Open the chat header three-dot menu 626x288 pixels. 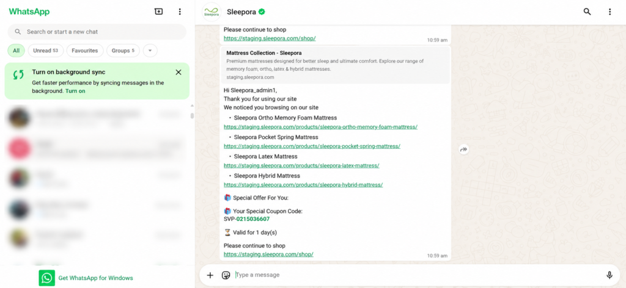609,12
